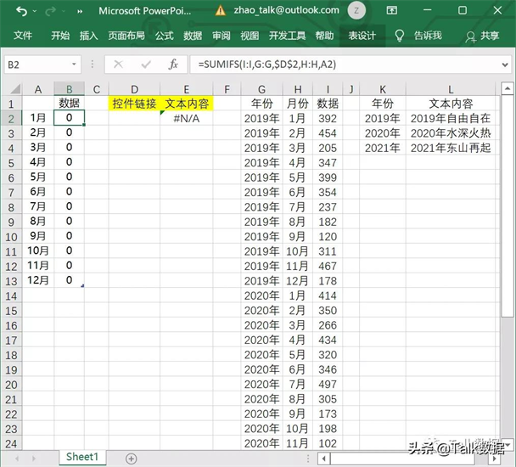This screenshot has width=516, height=467.
Task: Open the 文件 menu
Action: pos(23,36)
